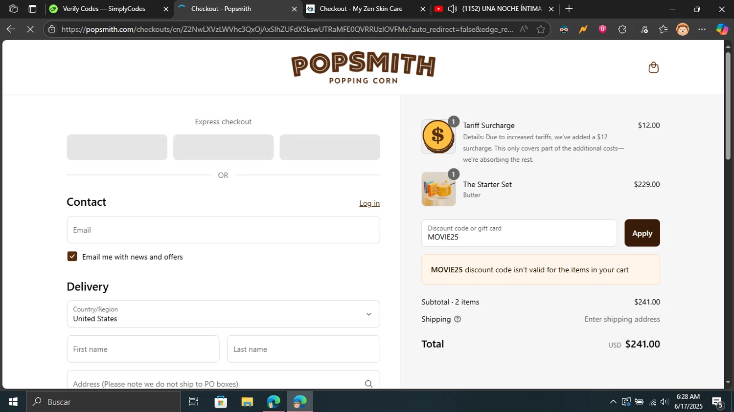The height and width of the screenshot is (412, 734).
Task: Toggle Email me with news and offers
Action: tap(72, 257)
